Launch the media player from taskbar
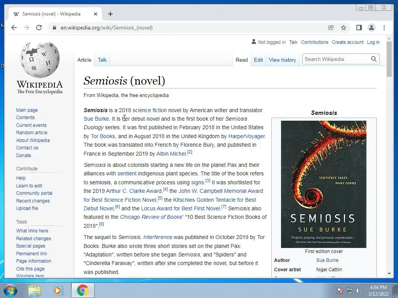398x298 pixels. (x=58, y=290)
